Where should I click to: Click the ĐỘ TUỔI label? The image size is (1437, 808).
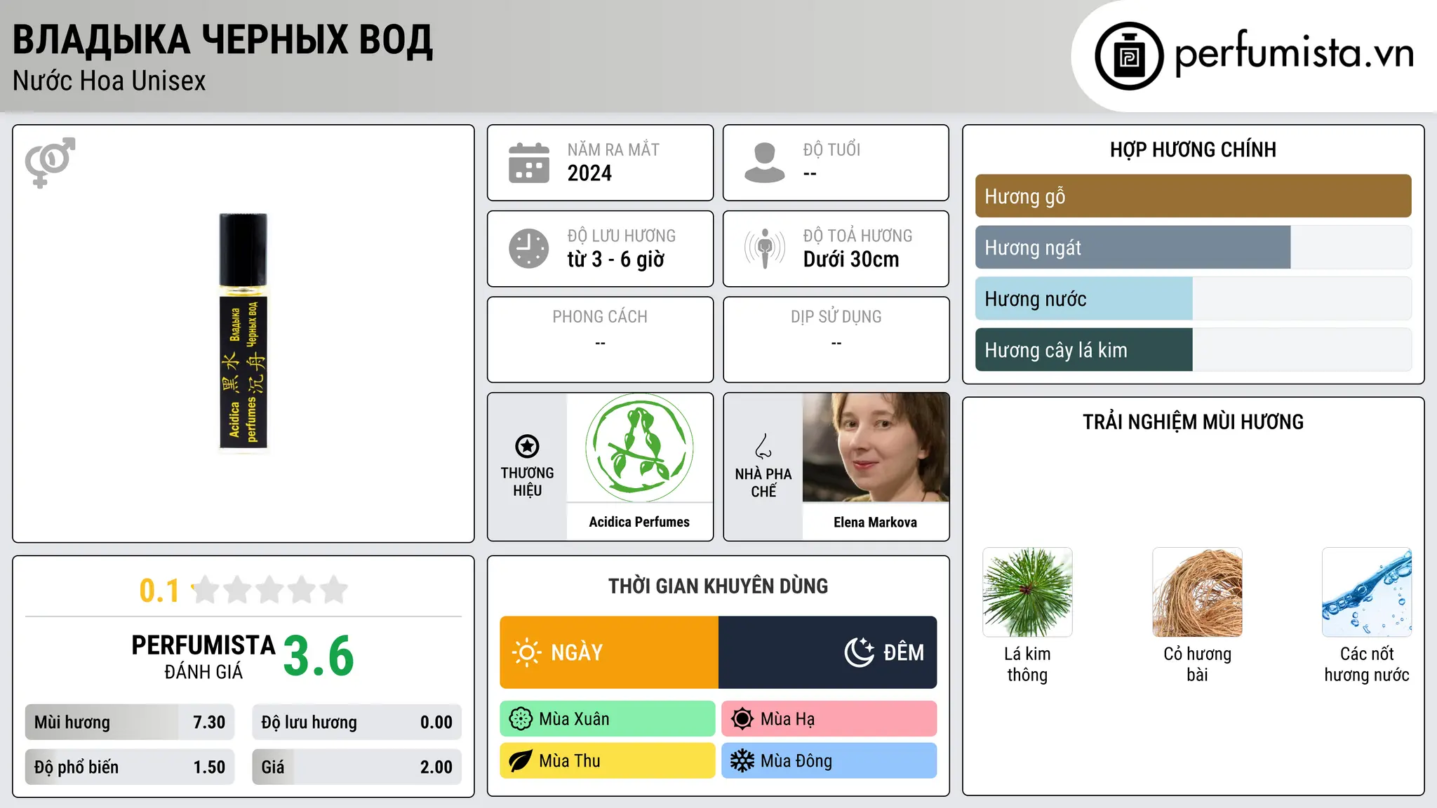click(x=831, y=149)
